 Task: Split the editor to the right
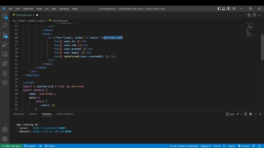click(x=254, y=15)
